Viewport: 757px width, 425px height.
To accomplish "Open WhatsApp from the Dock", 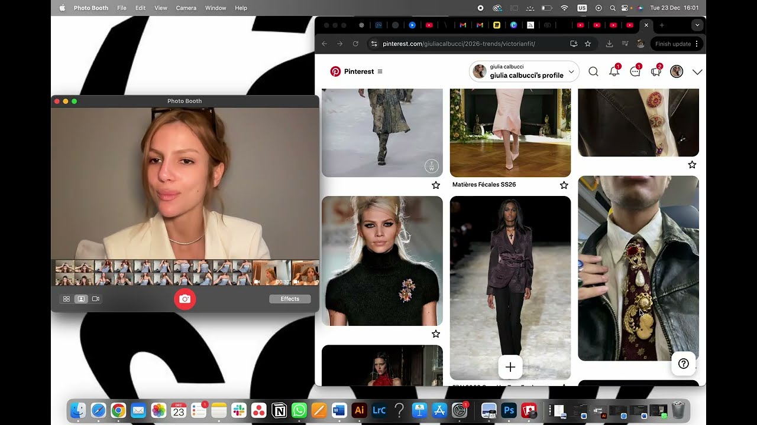I will 299,410.
